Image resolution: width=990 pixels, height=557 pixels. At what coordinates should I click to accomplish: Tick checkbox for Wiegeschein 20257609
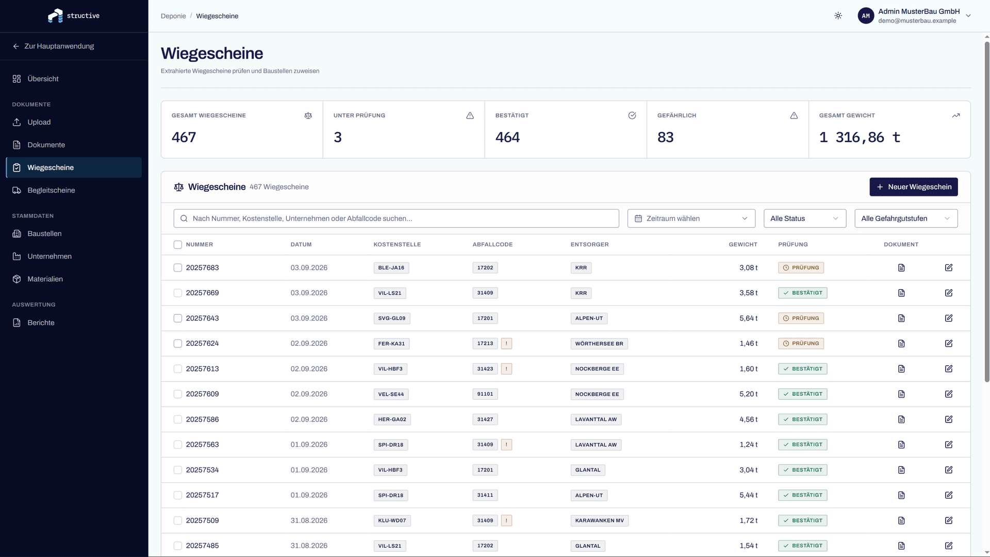(x=178, y=394)
